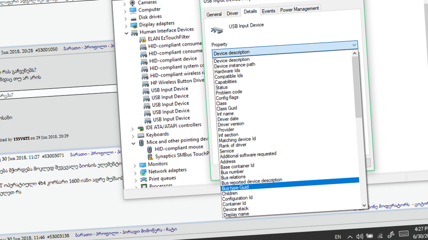Click the HID-compliant mouse icon
Image resolution: width=428 pixels, height=240 pixels.
[x=150, y=149]
